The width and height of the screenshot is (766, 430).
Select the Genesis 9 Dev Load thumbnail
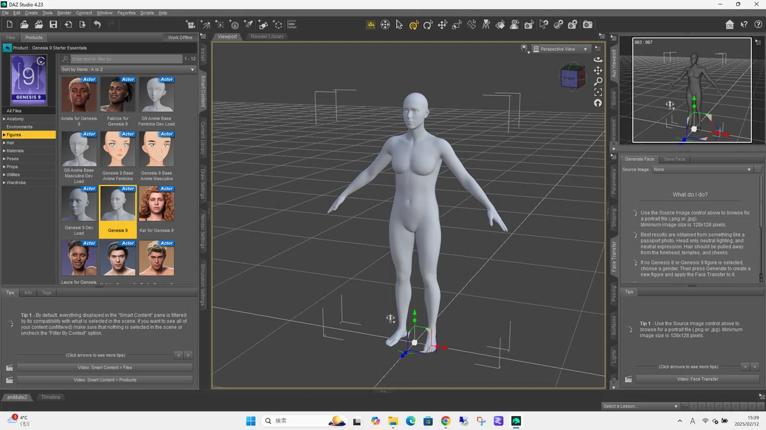point(79,204)
